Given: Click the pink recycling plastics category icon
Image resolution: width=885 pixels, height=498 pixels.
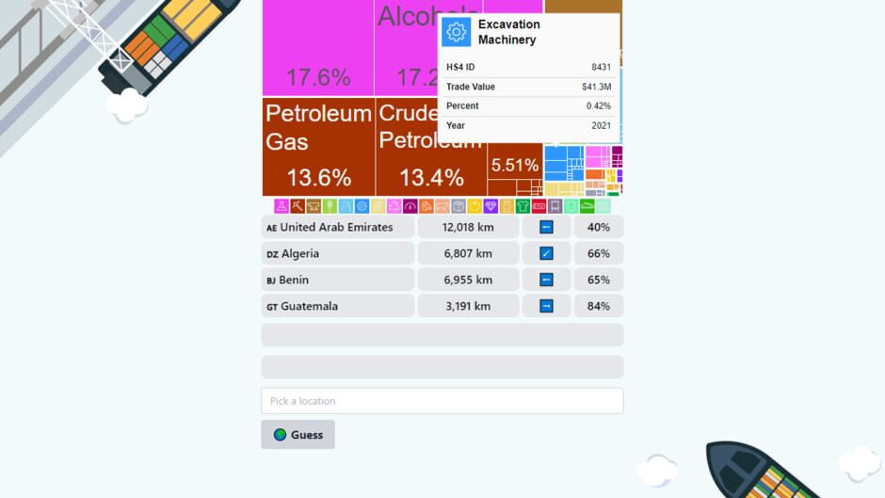Looking at the screenshot, I should coord(394,206).
